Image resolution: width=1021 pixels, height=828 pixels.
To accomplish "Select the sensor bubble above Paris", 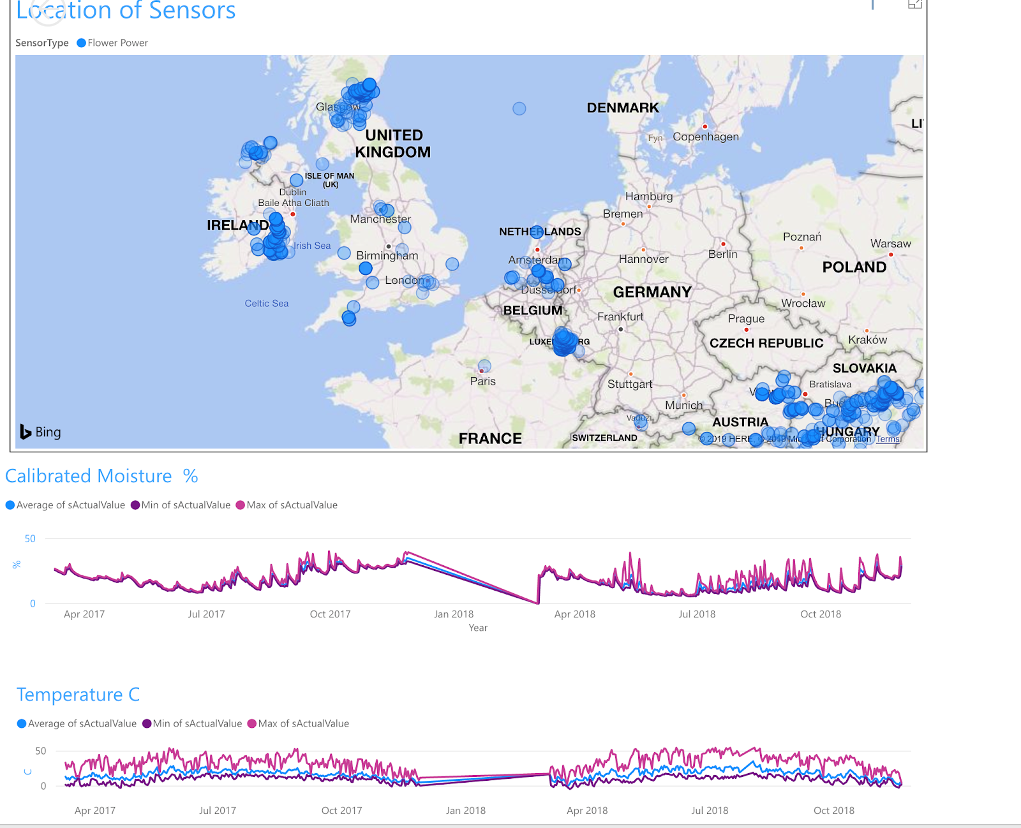I will 484,366.
